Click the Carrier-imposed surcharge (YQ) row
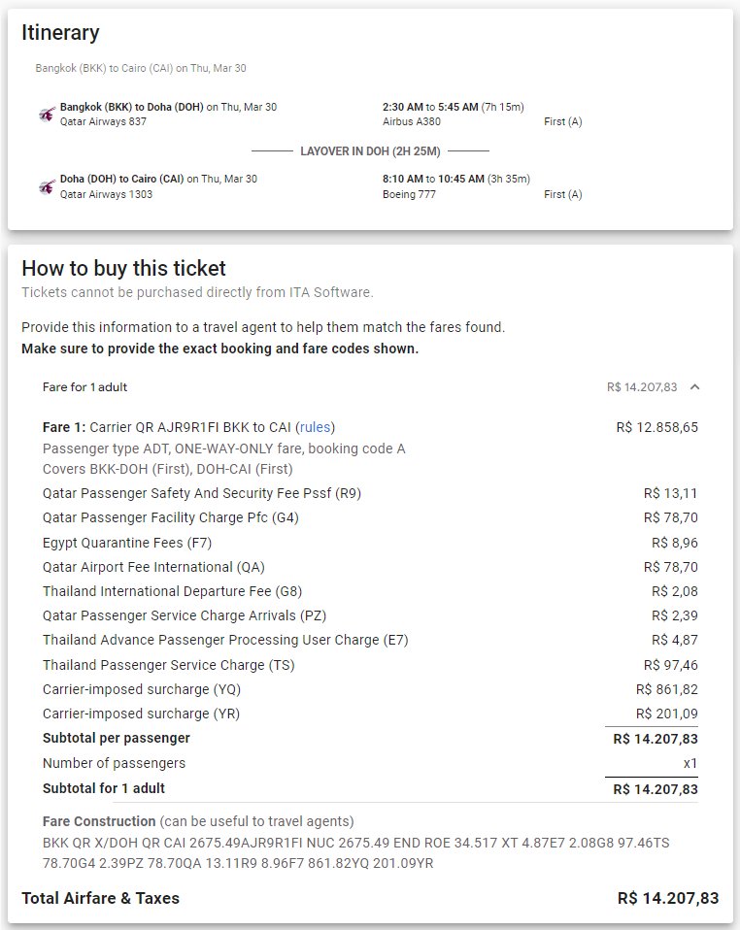The width and height of the screenshot is (740, 930). 370,690
